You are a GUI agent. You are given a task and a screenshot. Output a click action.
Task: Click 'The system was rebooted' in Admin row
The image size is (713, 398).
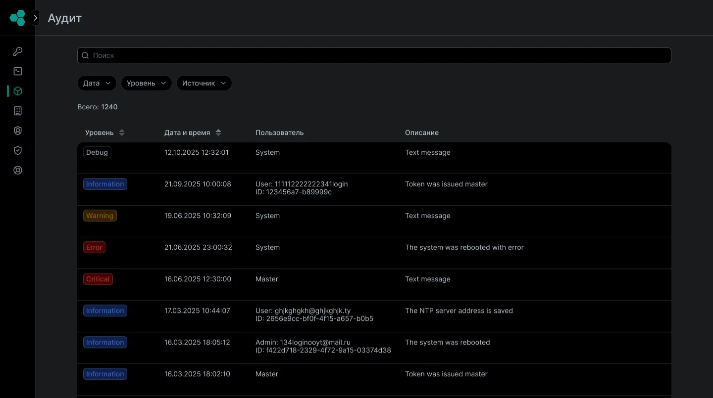[448, 342]
